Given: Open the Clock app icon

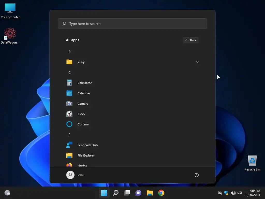Looking at the screenshot, I should point(69,114).
